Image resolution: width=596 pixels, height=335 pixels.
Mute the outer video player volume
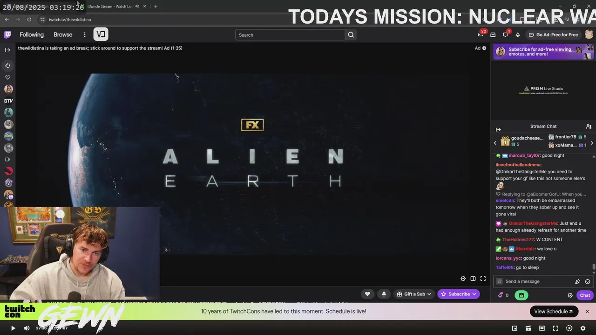(27, 328)
